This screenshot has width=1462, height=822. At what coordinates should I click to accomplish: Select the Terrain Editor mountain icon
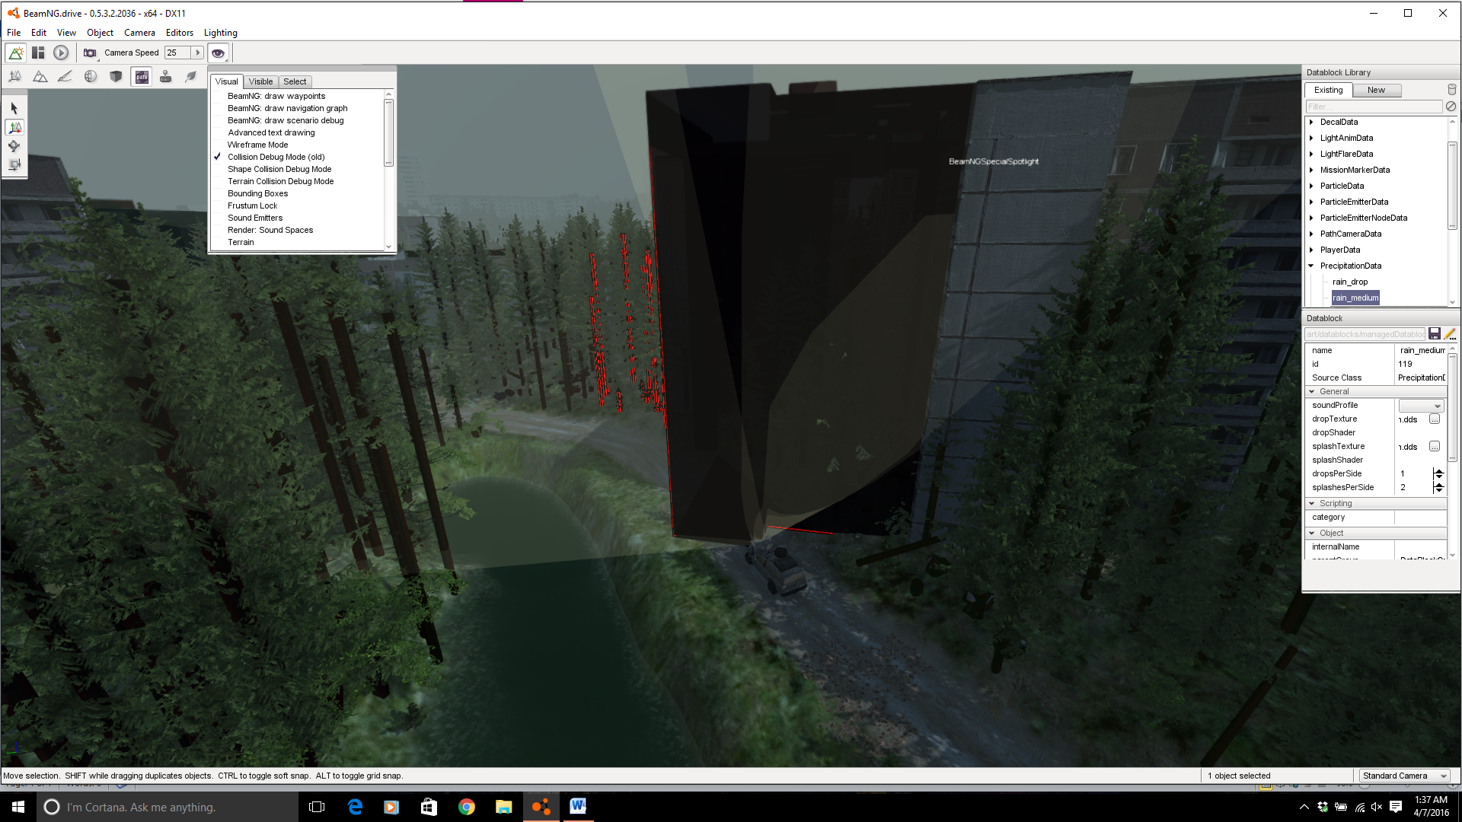coord(40,76)
